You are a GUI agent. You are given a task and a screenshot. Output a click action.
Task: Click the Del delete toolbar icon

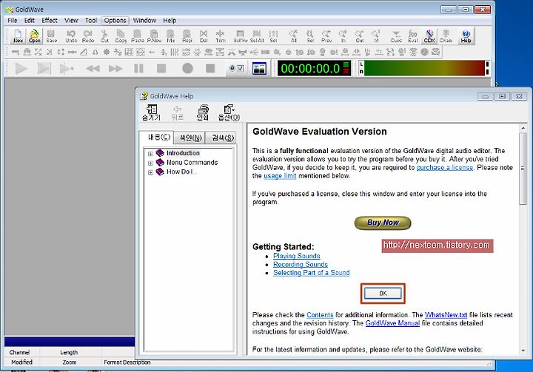(x=204, y=35)
